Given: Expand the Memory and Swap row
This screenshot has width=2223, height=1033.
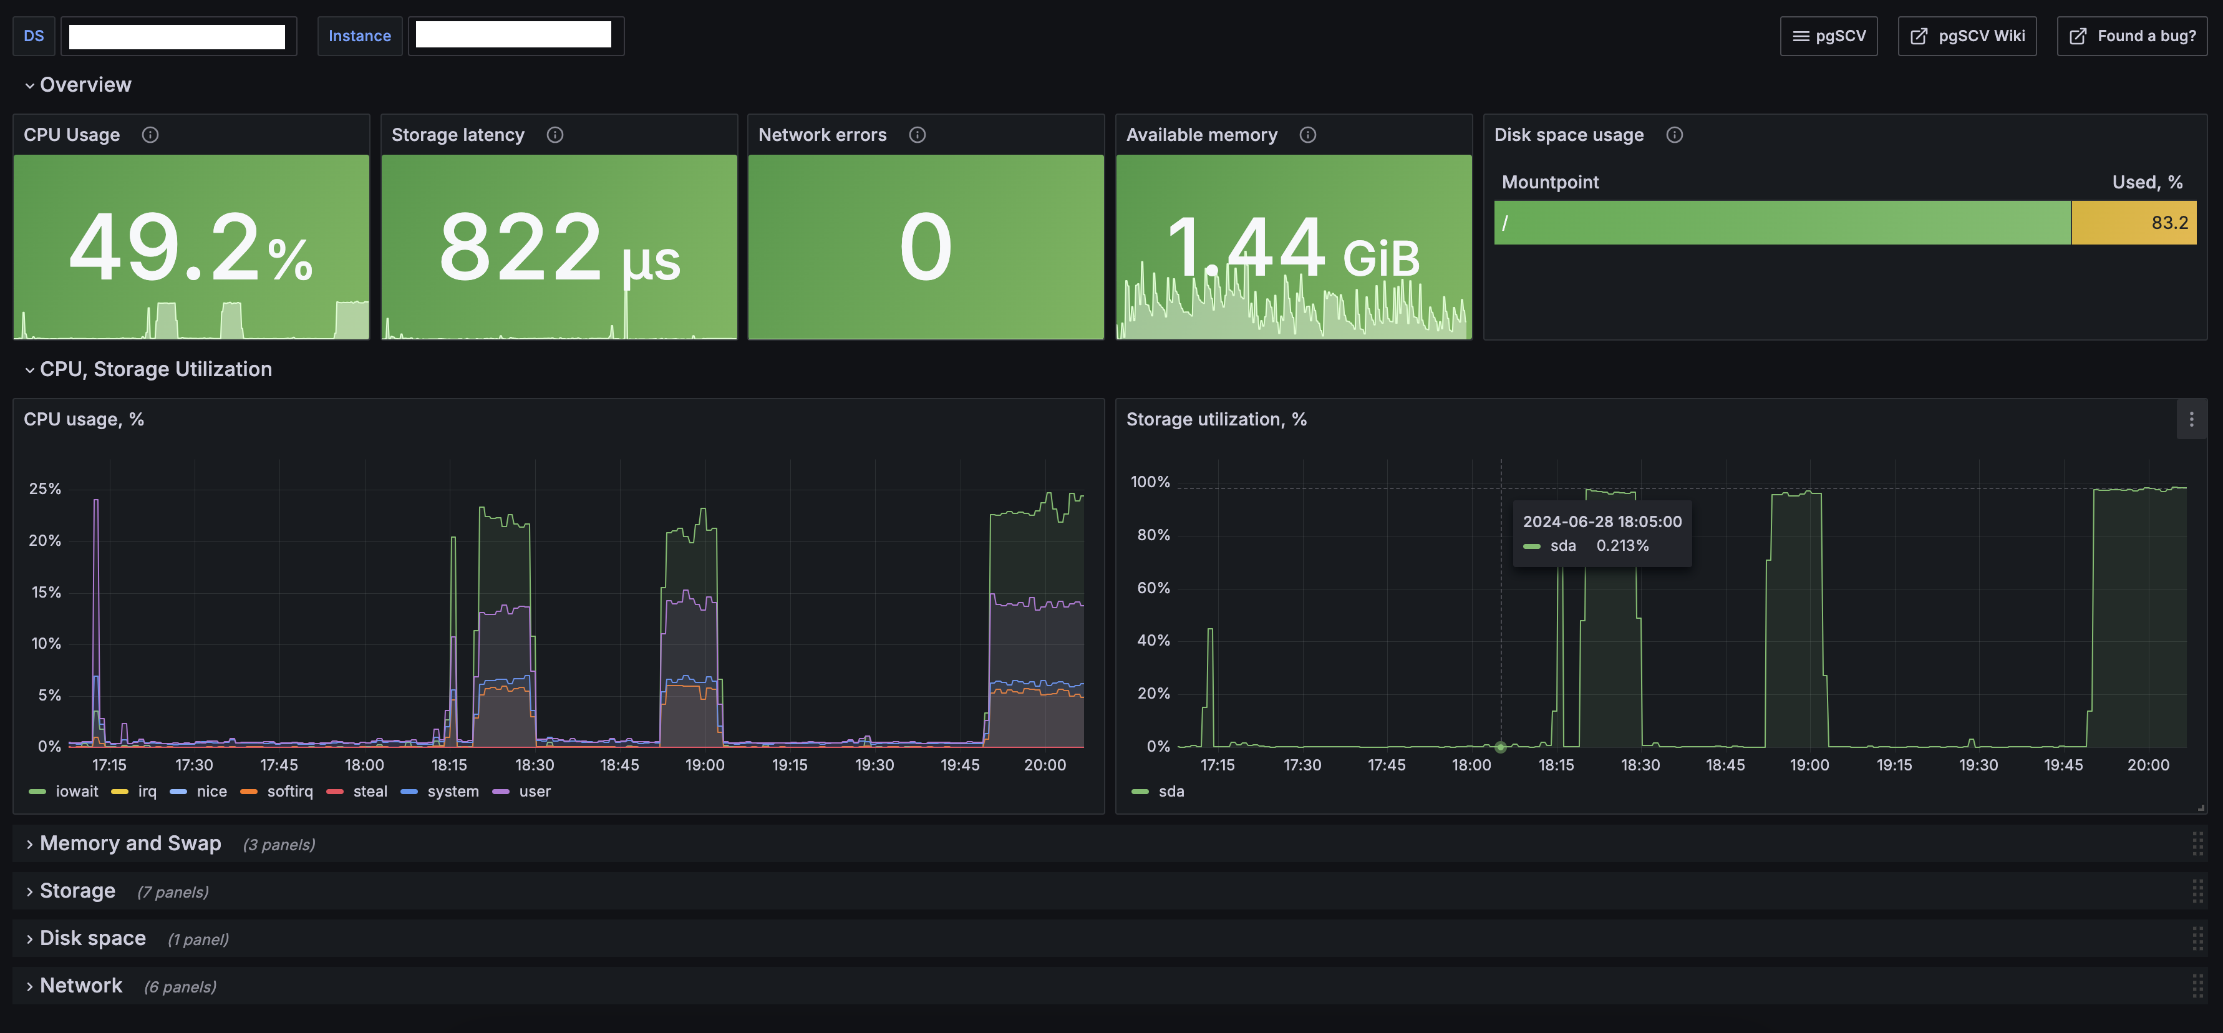Looking at the screenshot, I should [130, 843].
